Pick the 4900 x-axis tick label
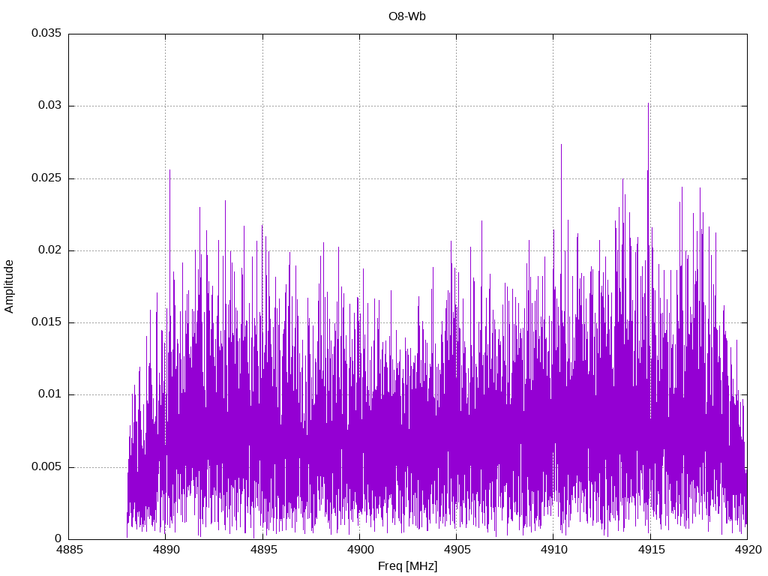The width and height of the screenshot is (768, 576). pos(359,550)
